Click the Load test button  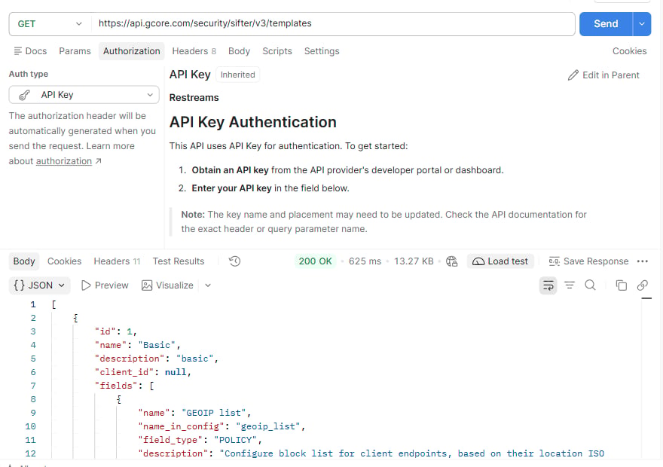[x=500, y=261]
